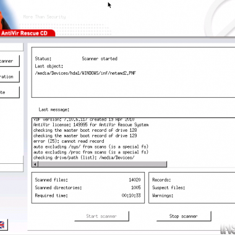The image size is (235, 235).
Task: Click the required time value 00:10:33
Action: point(131,195)
